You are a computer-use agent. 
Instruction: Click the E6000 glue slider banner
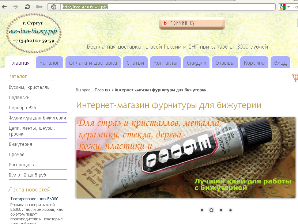tap(186, 157)
